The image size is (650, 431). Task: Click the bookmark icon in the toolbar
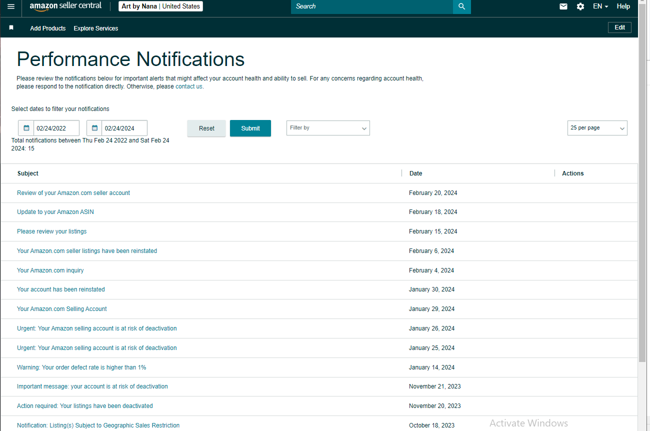11,27
